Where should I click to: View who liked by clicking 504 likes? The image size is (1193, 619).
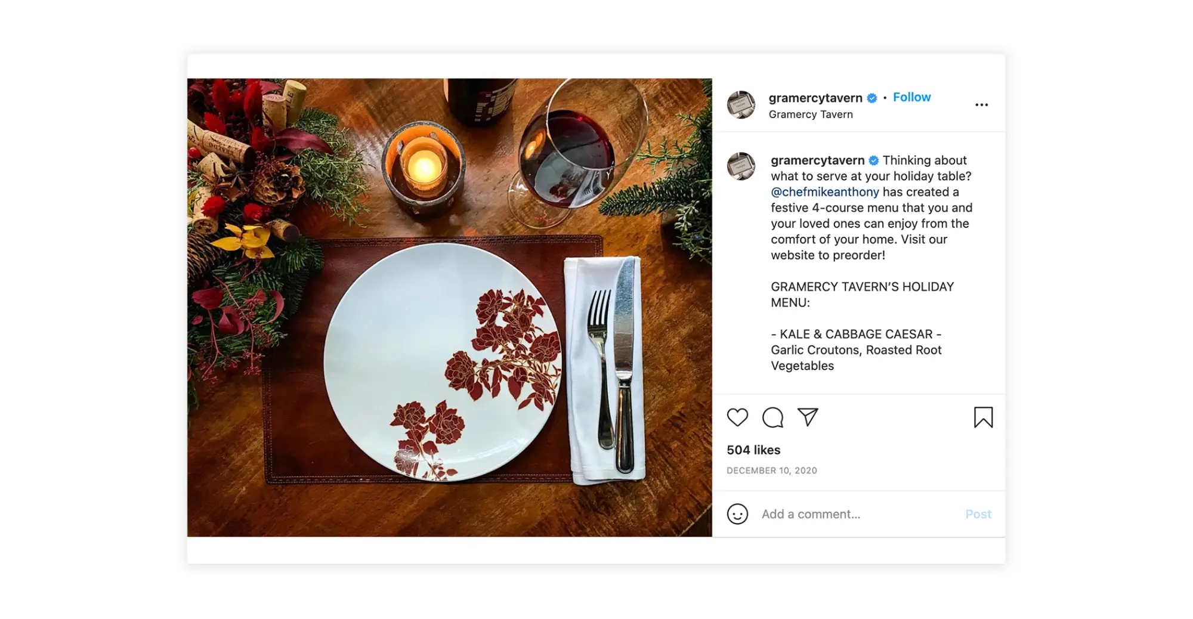(753, 450)
